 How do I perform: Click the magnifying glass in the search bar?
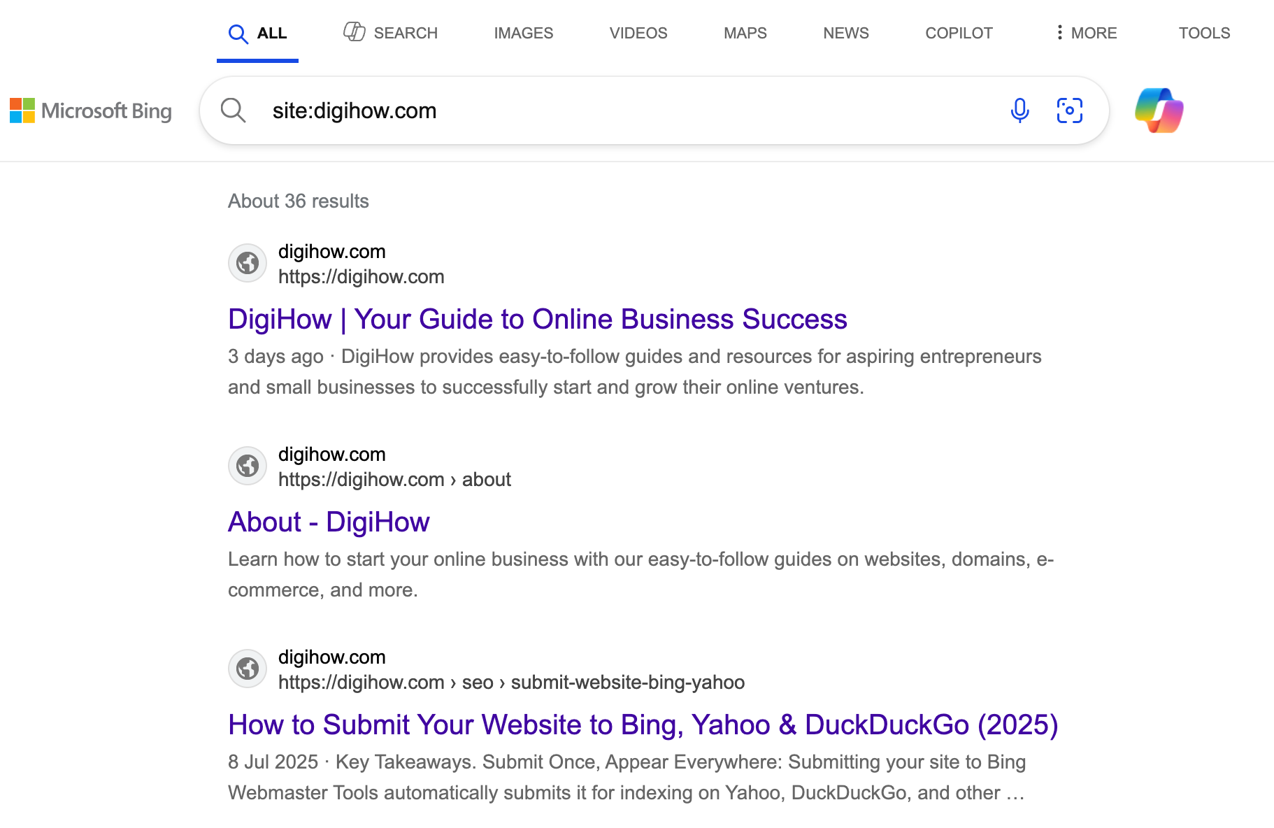pos(234,110)
